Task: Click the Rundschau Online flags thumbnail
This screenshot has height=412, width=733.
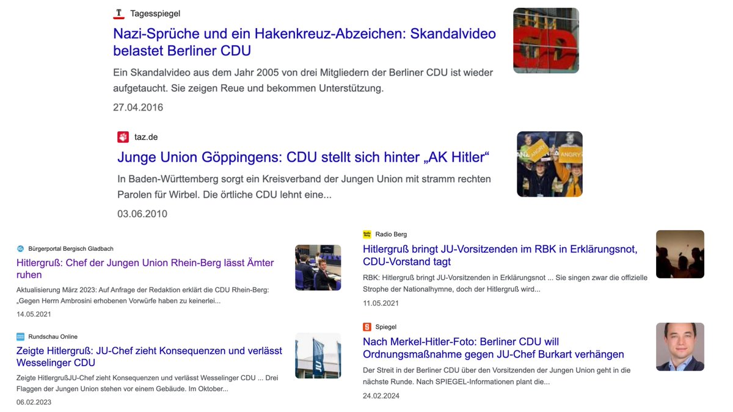Action: 318,355
